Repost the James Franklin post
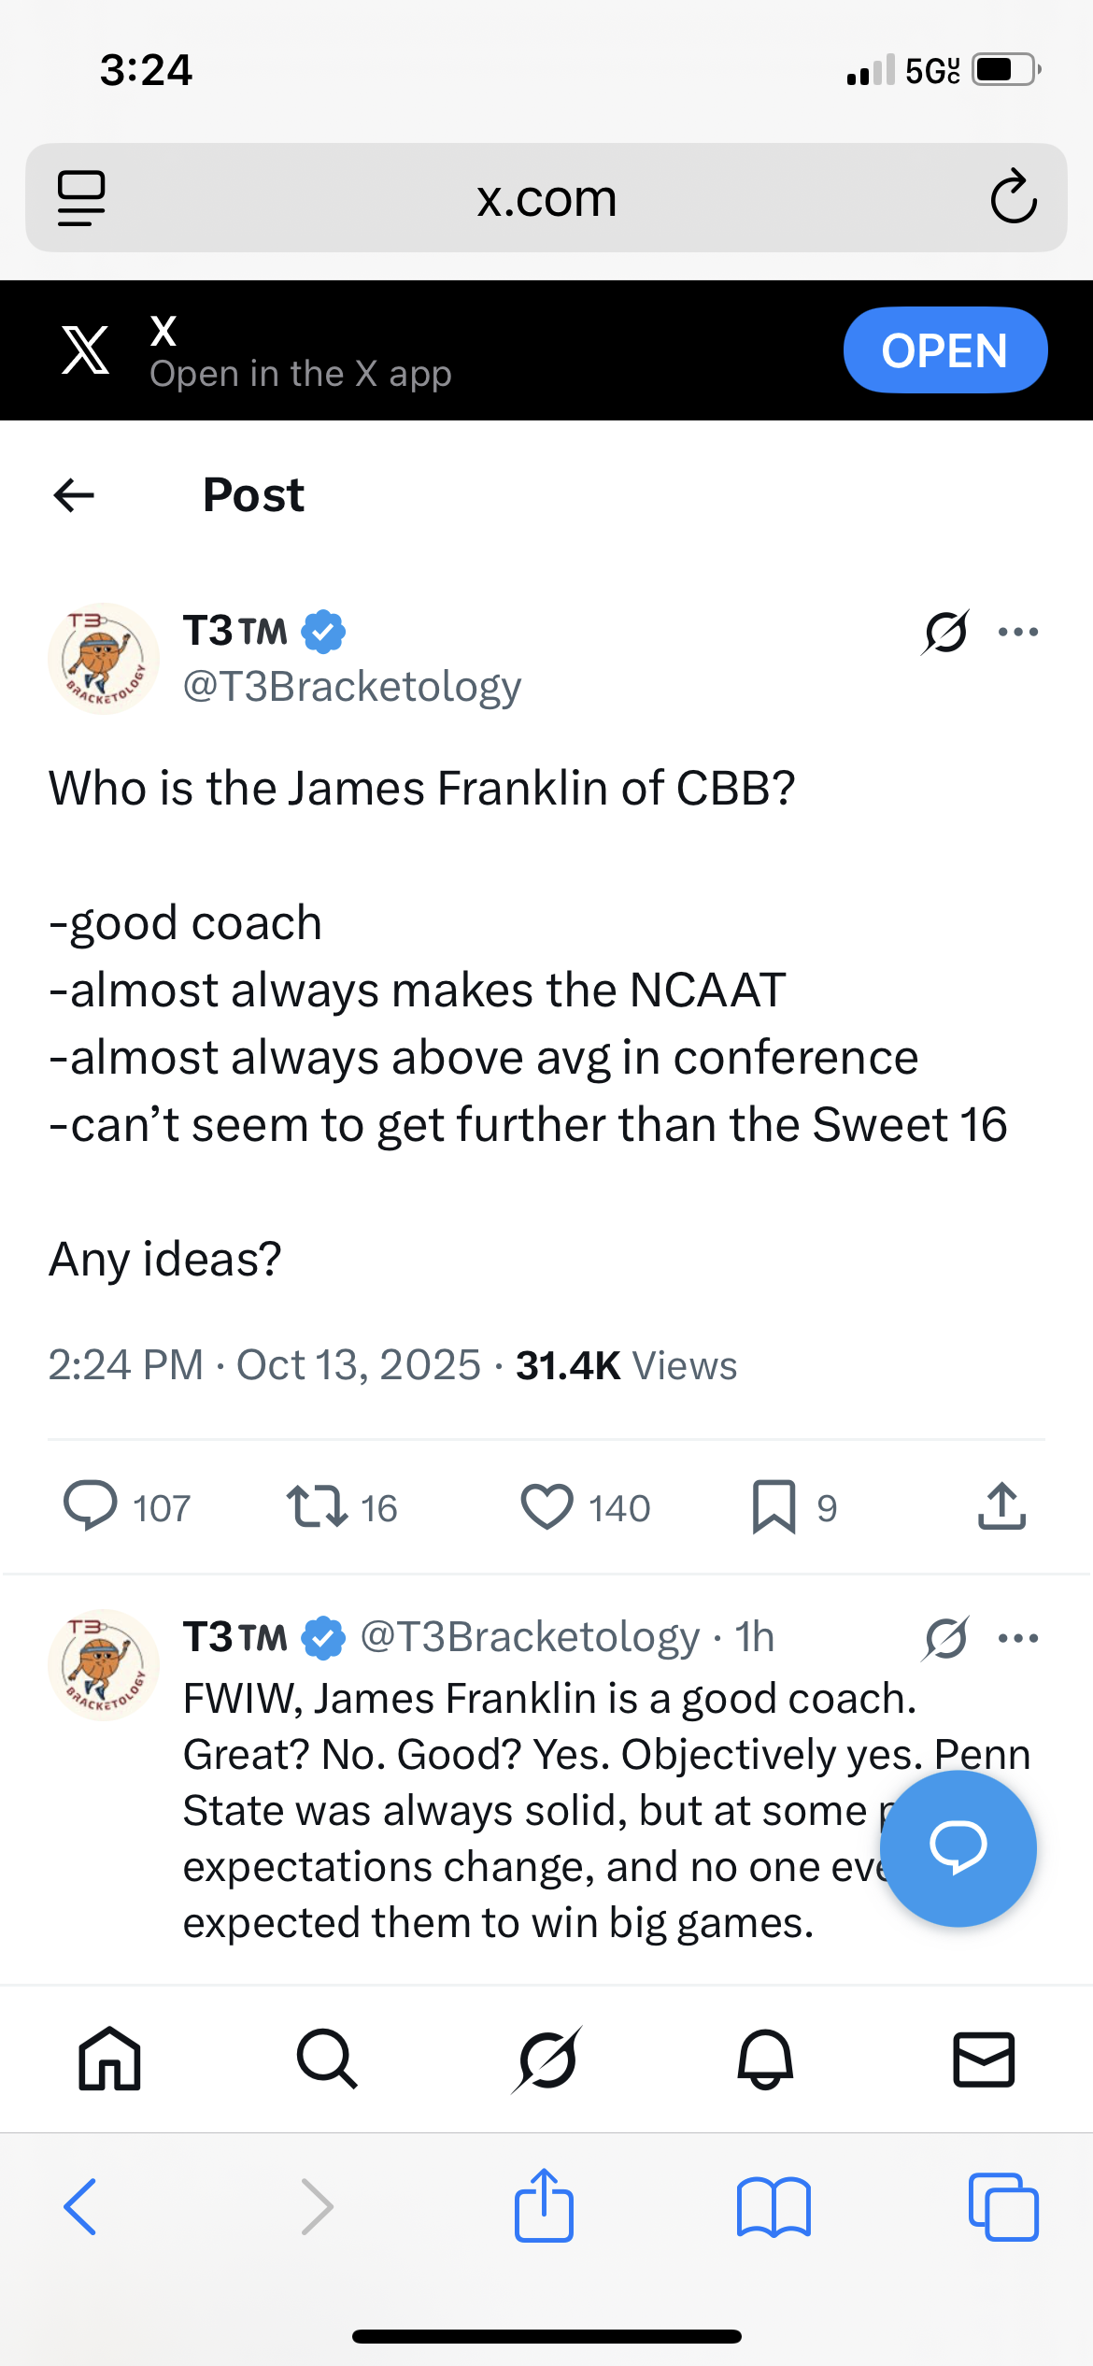 pyautogui.click(x=318, y=1506)
